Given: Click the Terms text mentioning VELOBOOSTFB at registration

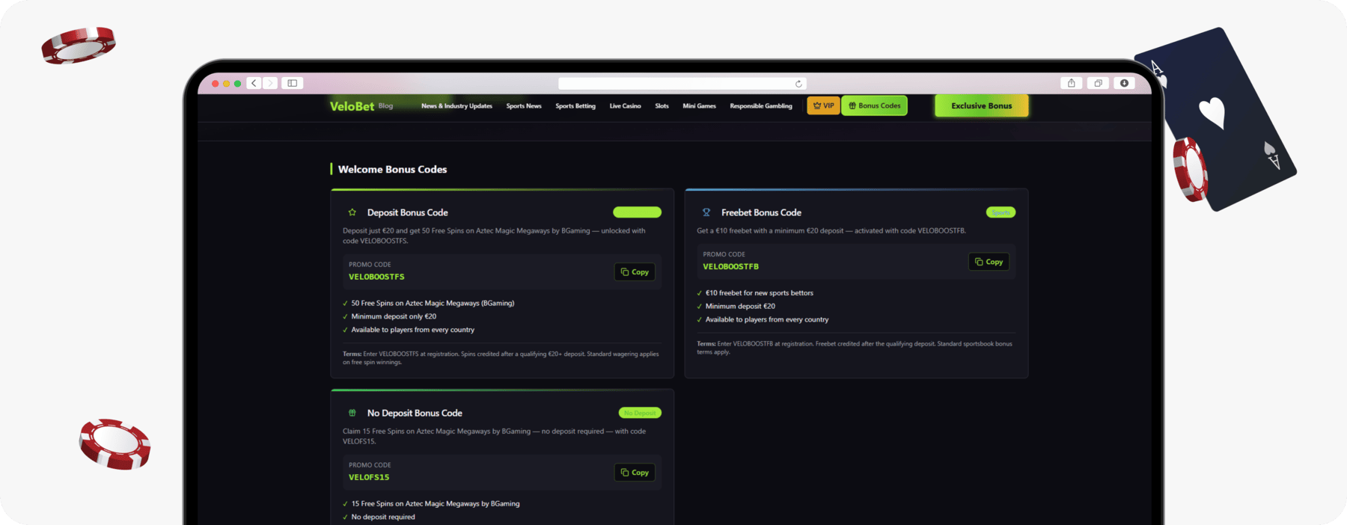Looking at the screenshot, I should [855, 348].
